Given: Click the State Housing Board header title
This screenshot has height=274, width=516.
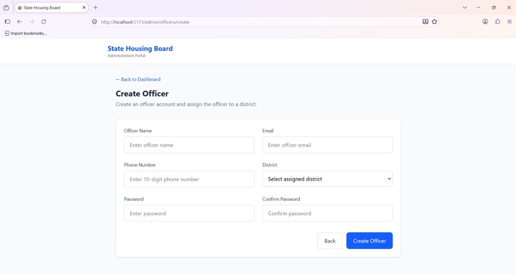Looking at the screenshot, I should click(140, 49).
